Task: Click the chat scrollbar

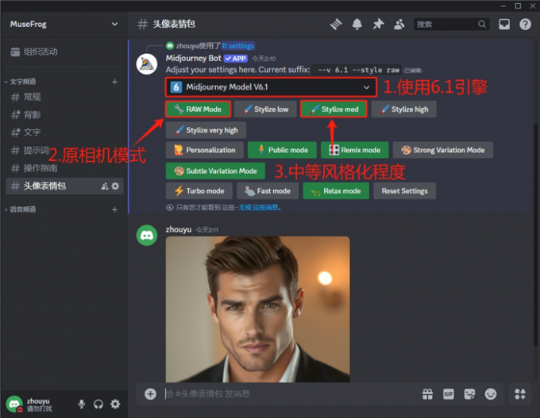Action: point(535,234)
